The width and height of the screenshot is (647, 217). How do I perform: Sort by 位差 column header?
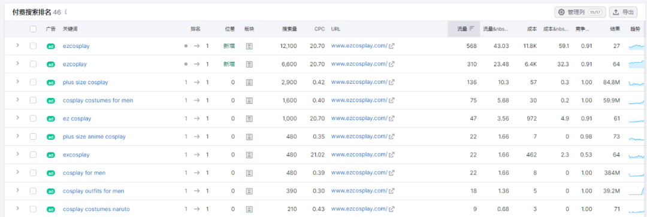click(x=230, y=29)
